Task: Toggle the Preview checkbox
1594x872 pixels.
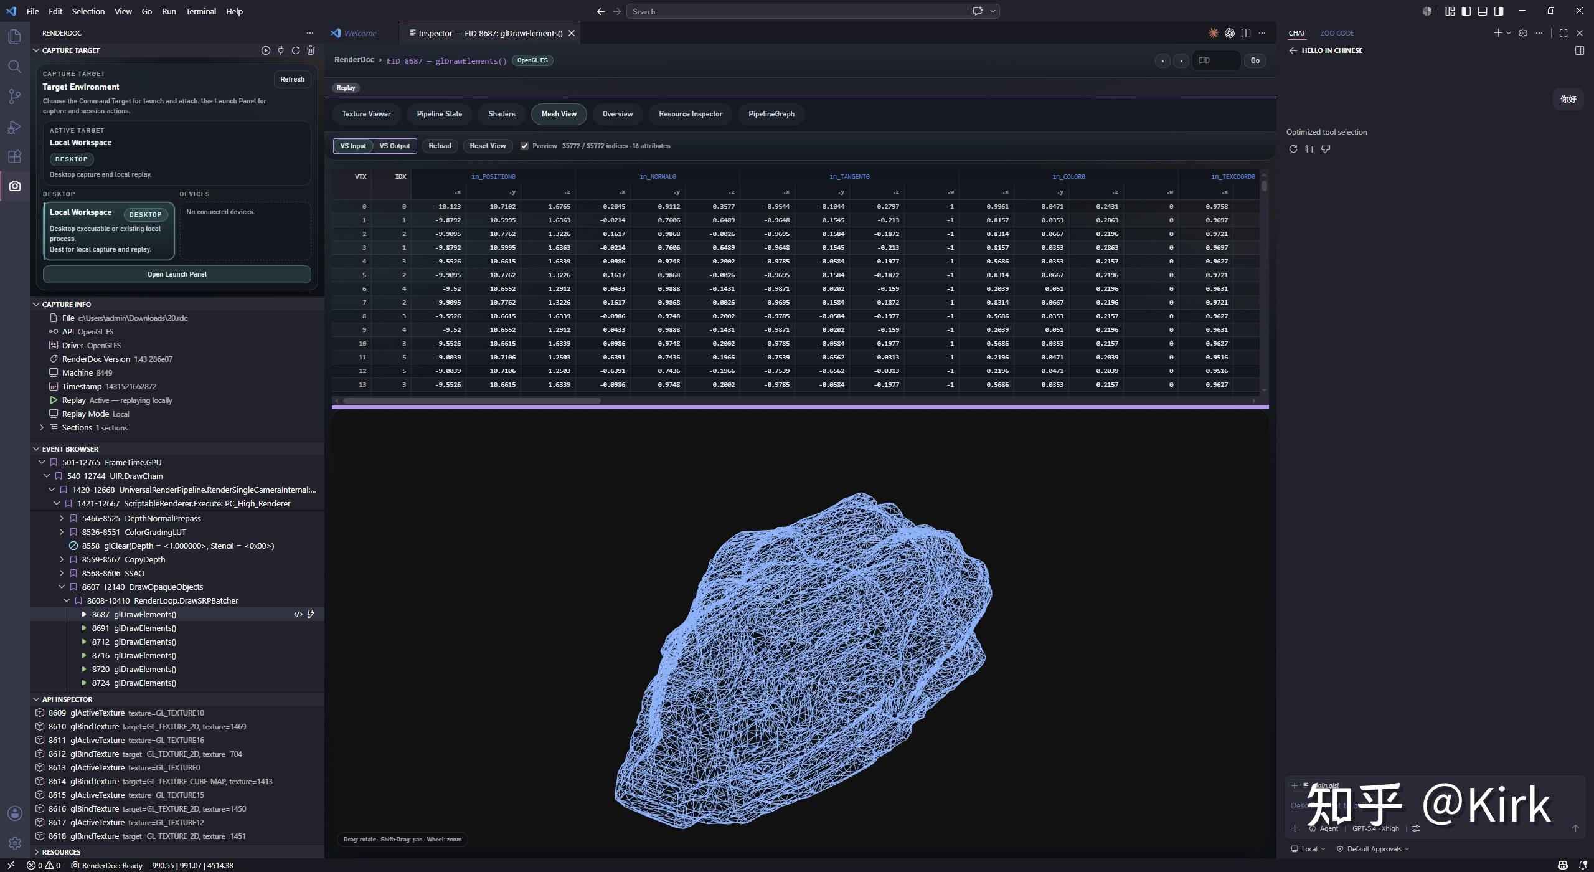Action: coord(524,146)
